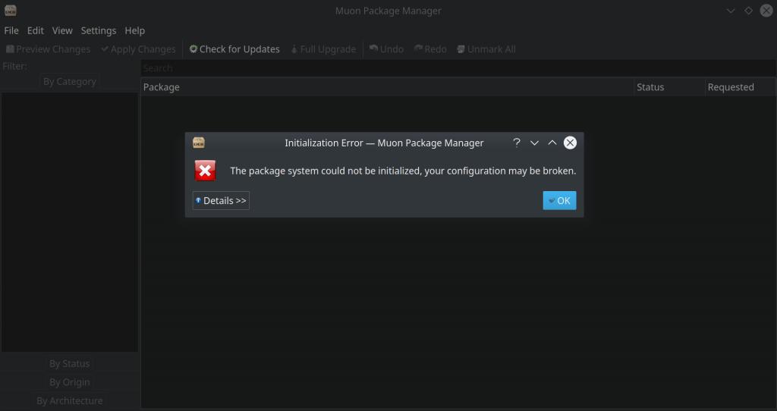Click into the package Search field

click(x=455, y=68)
